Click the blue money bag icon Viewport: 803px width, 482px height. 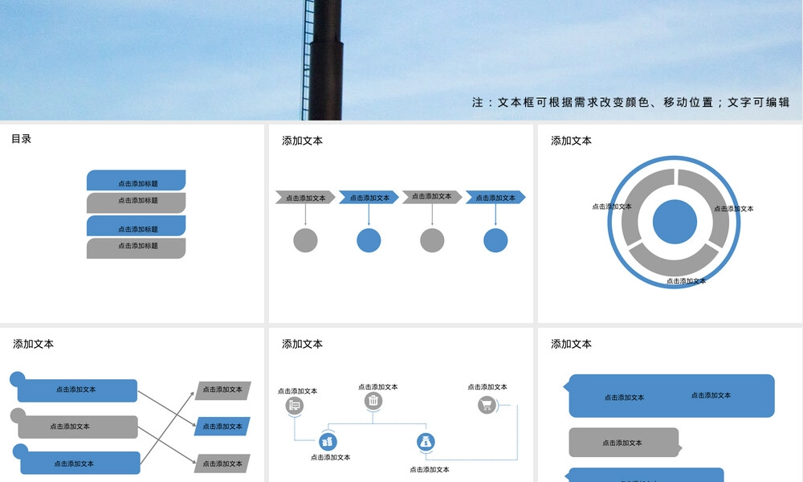point(426,442)
